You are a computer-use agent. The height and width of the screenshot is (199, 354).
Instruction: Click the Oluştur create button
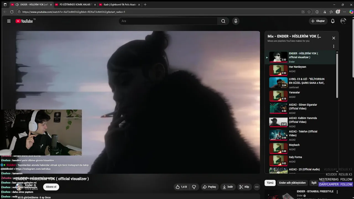[318, 21]
